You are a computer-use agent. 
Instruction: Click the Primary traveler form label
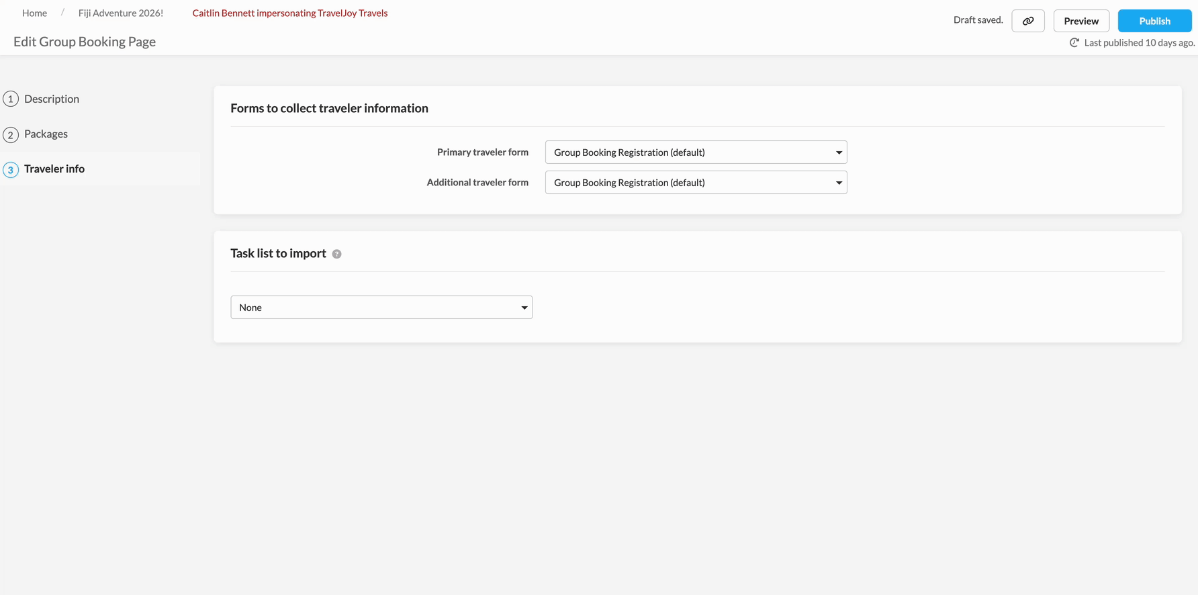(482, 152)
